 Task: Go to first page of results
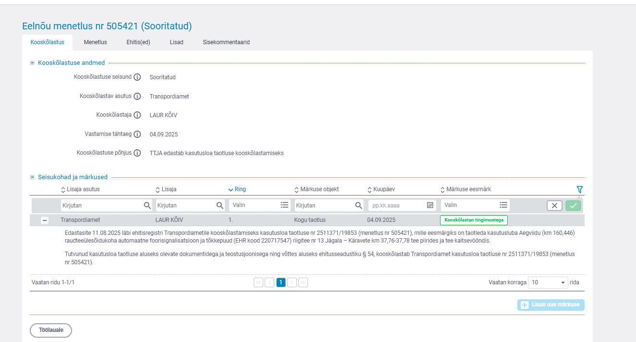coord(258,282)
